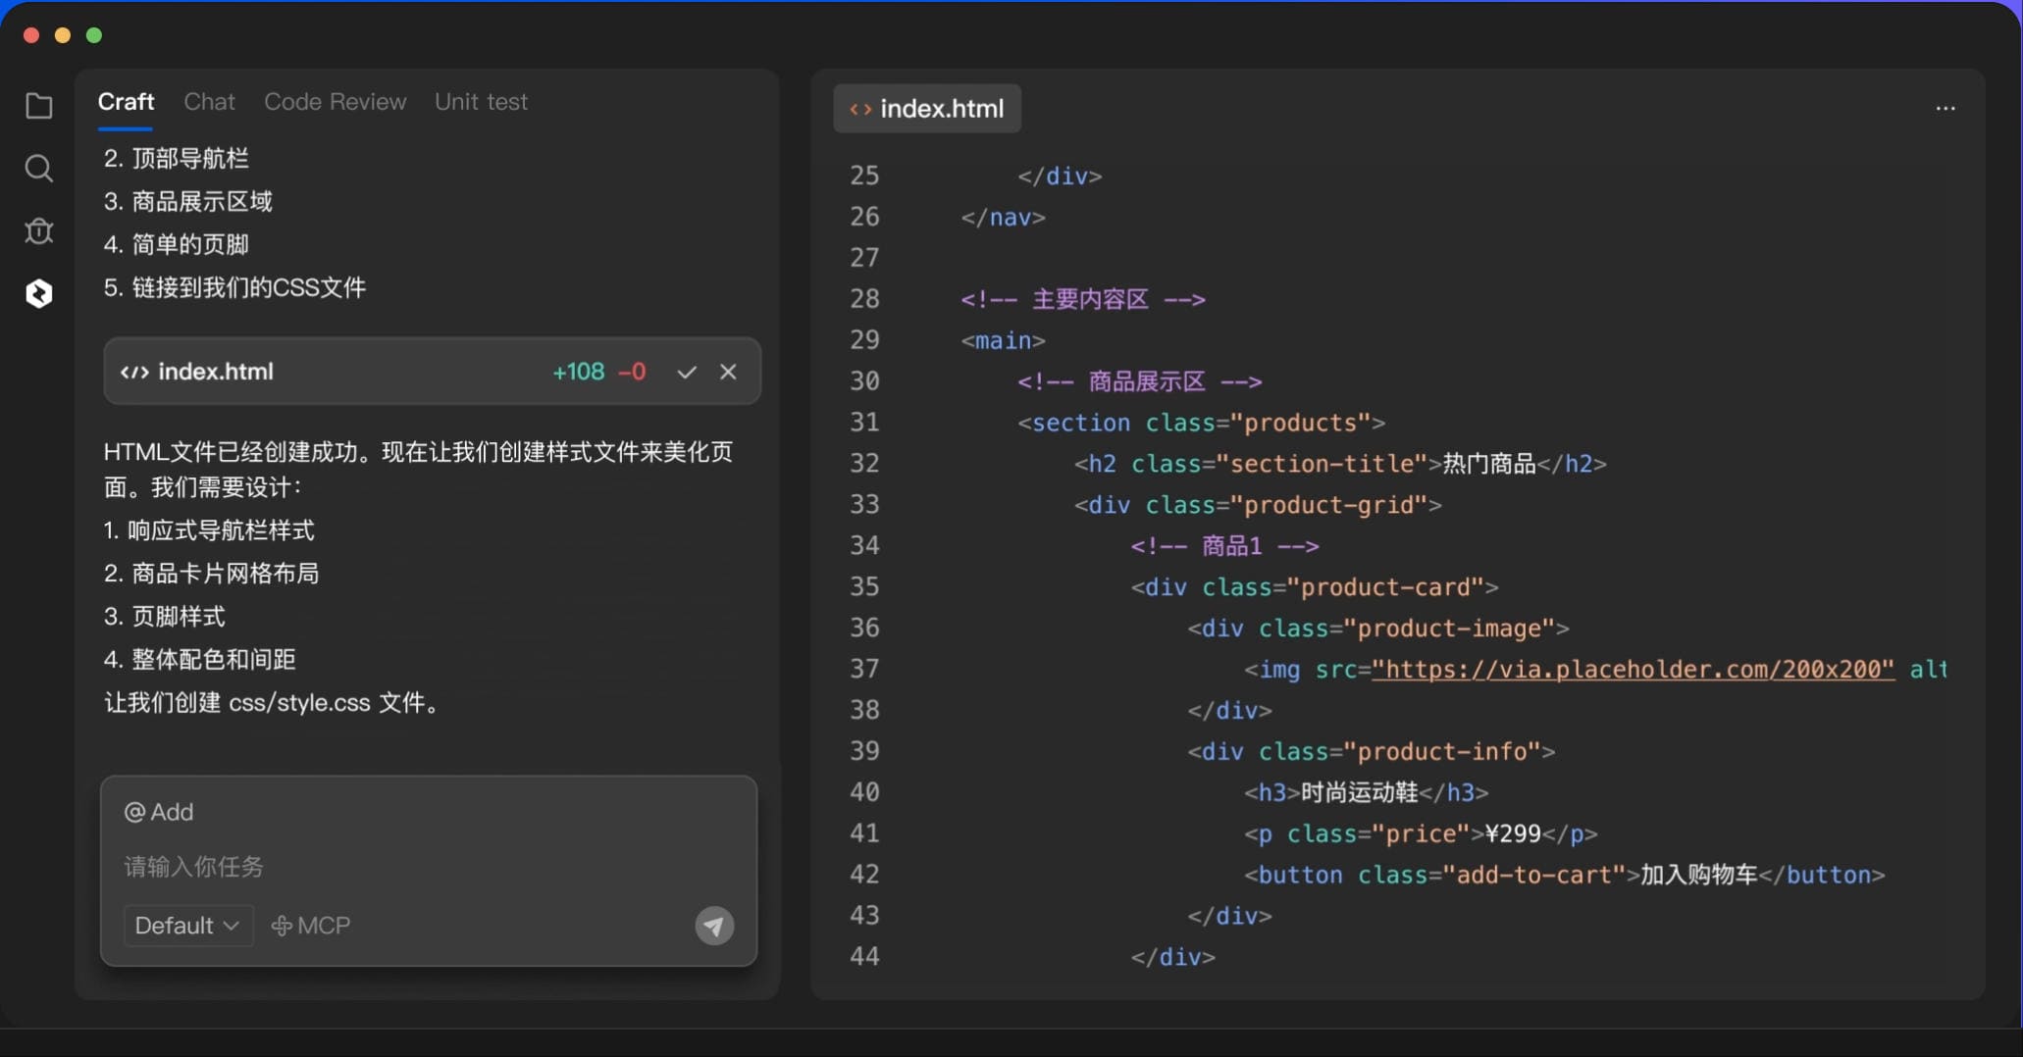This screenshot has height=1057, width=2023.
Task: Reject changes with the X on index.html card
Action: pos(729,373)
